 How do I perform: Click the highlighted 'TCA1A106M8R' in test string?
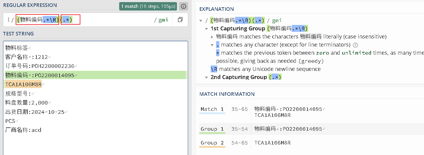pyautogui.click(x=23, y=84)
